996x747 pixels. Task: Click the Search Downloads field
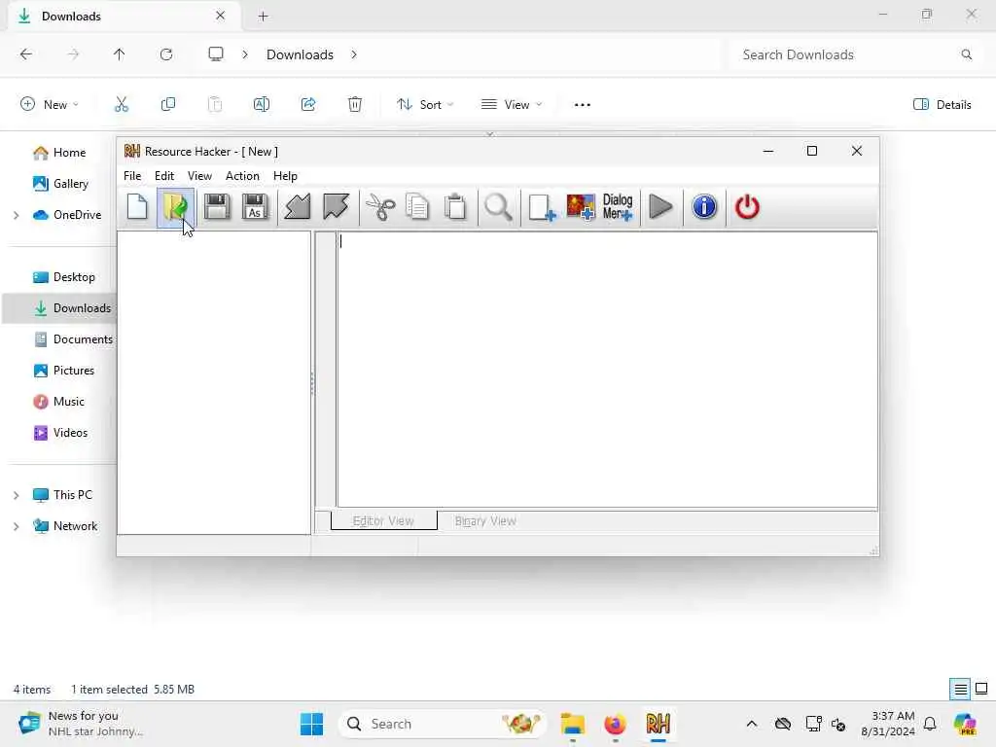coord(856,54)
